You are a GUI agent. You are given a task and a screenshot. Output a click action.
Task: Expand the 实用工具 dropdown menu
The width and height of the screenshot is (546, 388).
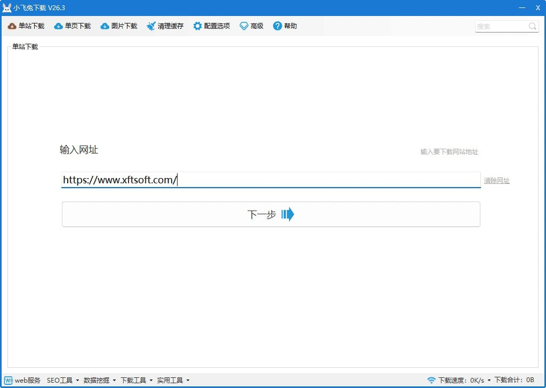pos(173,380)
